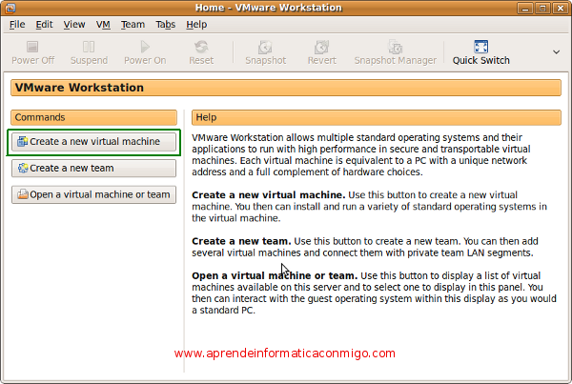Screen dimensions: 572x384
Task: Activate the Quick Switch icon
Action: tap(480, 47)
